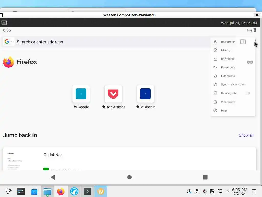
Task: Click the Weston terminal launcher icon
Action: click(4, 23)
